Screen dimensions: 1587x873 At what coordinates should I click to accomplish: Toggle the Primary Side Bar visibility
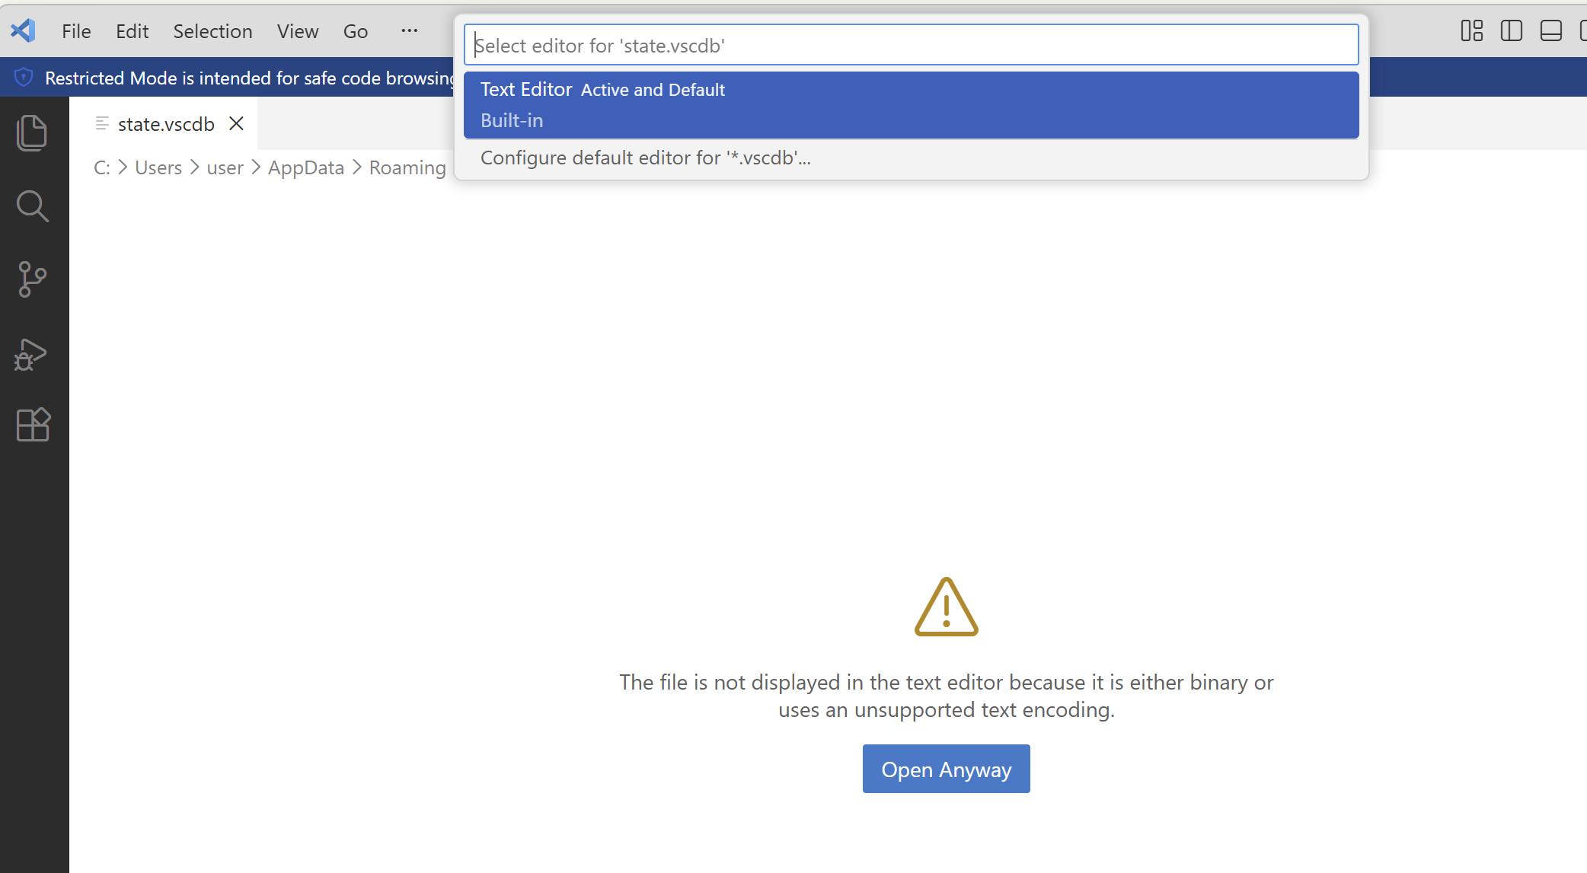[1511, 31]
